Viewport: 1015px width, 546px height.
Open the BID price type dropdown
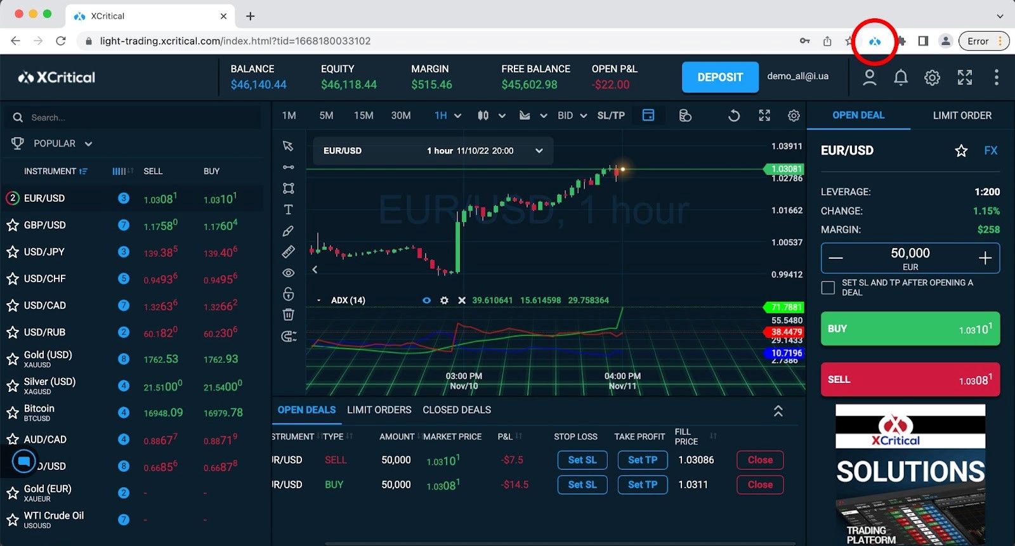tap(572, 115)
